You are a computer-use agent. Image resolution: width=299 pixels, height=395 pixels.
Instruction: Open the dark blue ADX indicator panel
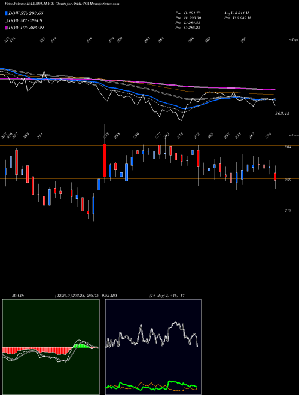[153, 347]
